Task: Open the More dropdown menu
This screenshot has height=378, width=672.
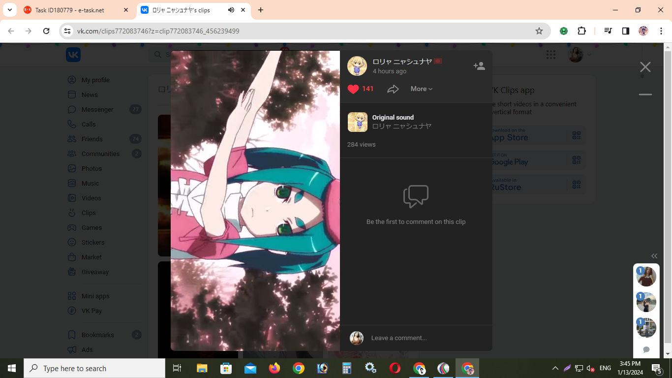Action: coord(422,89)
